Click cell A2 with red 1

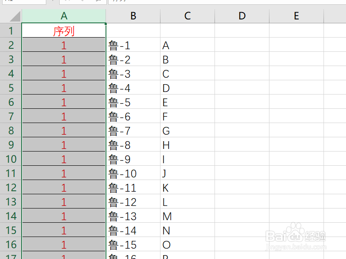64,45
